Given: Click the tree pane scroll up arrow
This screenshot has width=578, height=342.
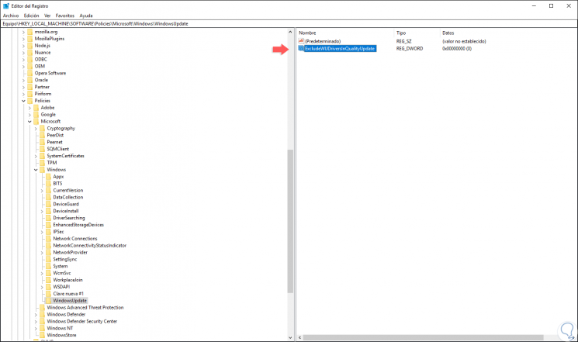Looking at the screenshot, I should tap(290, 32).
